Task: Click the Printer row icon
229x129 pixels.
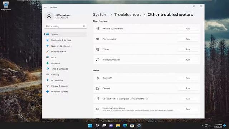Action: point(98,49)
